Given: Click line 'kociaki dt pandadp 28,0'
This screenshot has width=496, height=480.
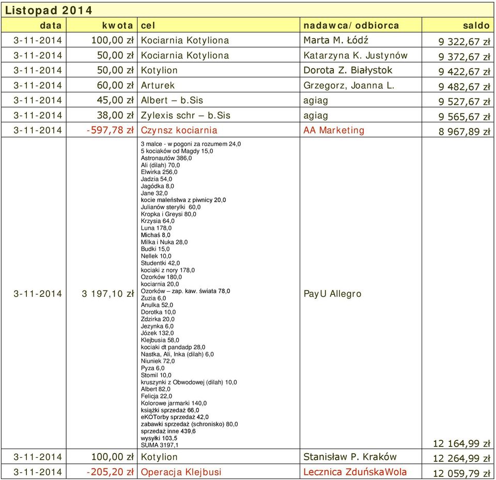Looking at the screenshot, I should coord(173,347).
